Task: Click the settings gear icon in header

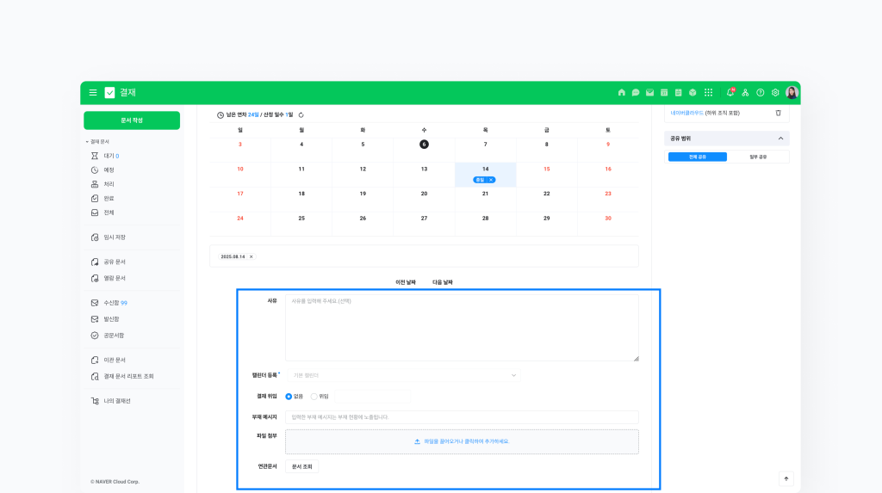Action: click(775, 92)
